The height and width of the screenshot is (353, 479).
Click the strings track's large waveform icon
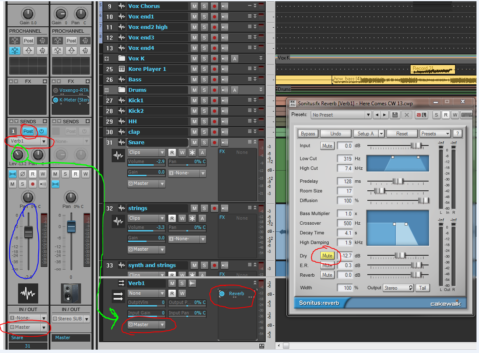[x=118, y=221]
